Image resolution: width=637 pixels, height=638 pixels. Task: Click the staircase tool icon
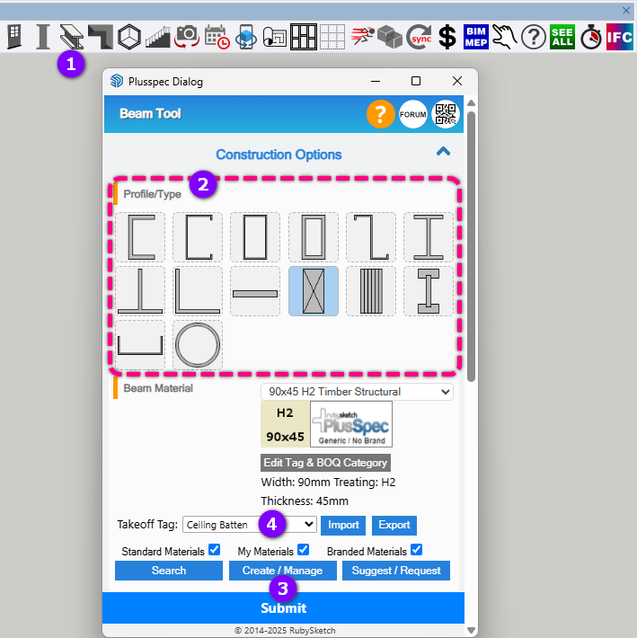pyautogui.click(x=158, y=36)
